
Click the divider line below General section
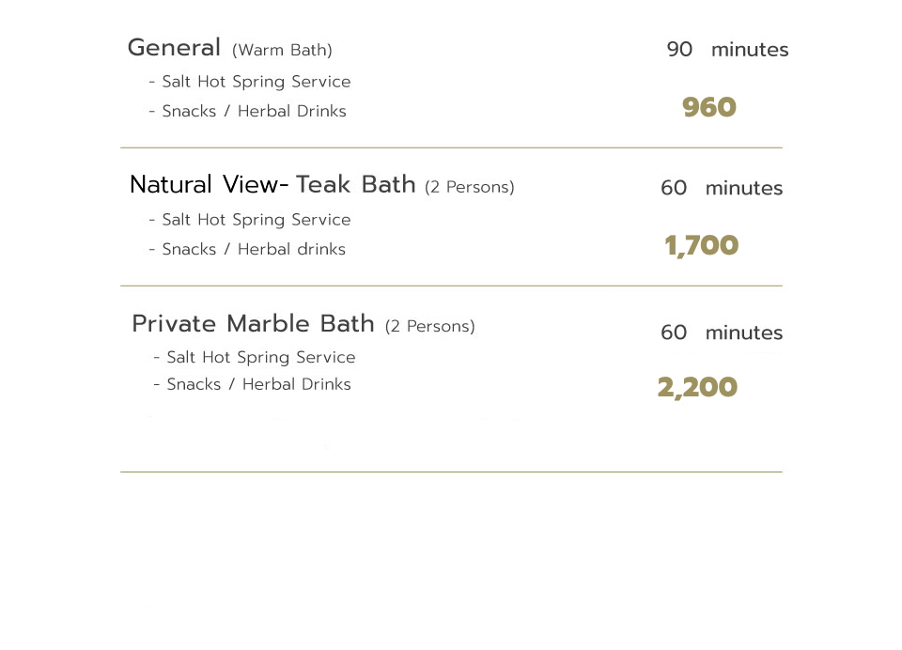[x=452, y=147]
